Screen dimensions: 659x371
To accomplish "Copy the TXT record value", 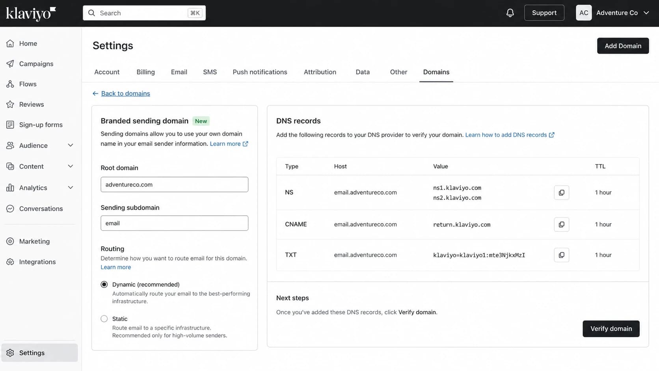I will click(x=561, y=255).
